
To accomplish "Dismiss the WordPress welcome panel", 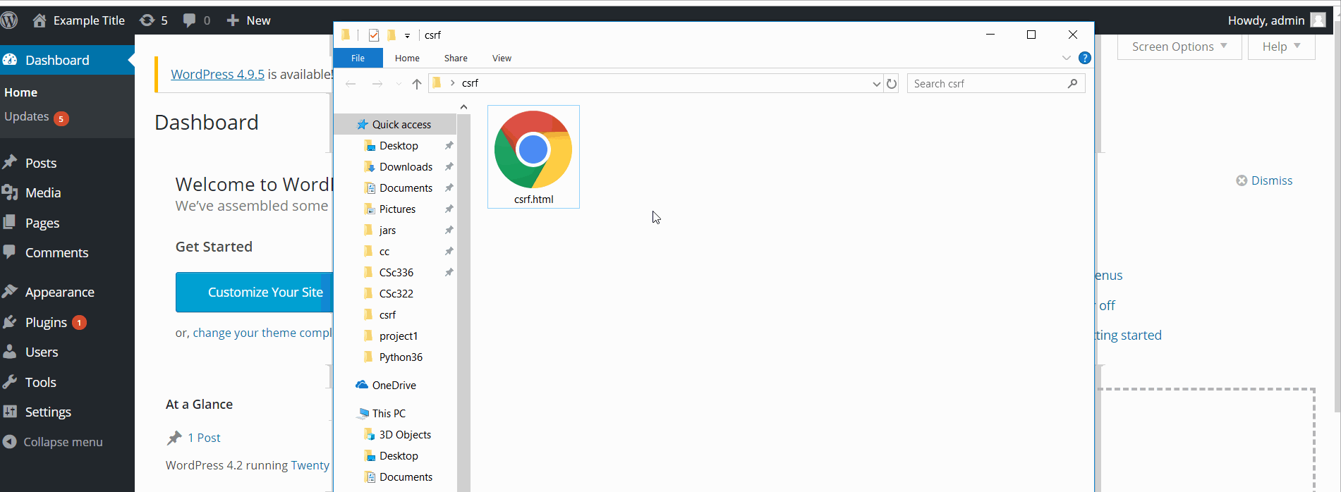I will [1264, 180].
